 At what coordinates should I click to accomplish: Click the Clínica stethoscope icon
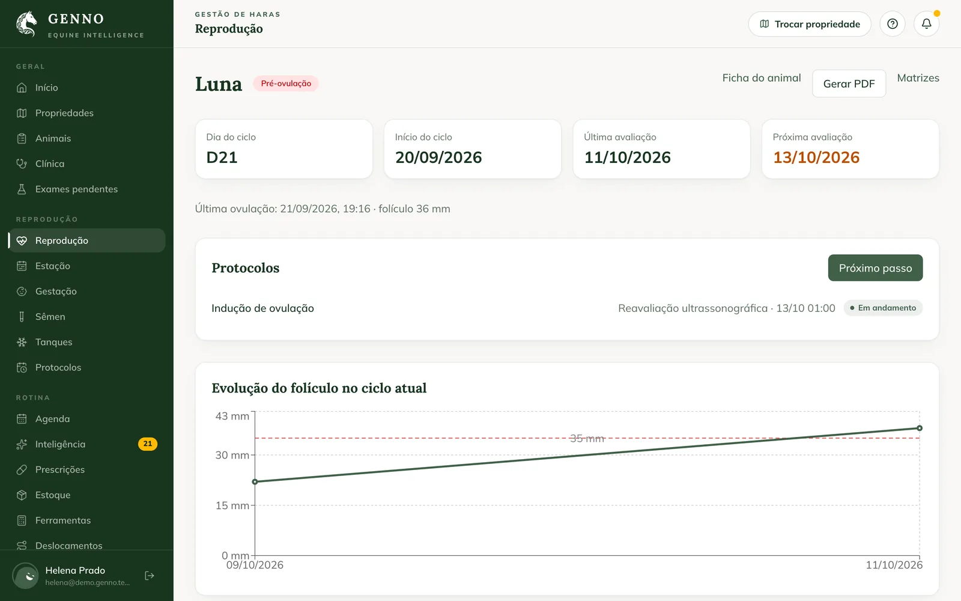[x=22, y=163]
